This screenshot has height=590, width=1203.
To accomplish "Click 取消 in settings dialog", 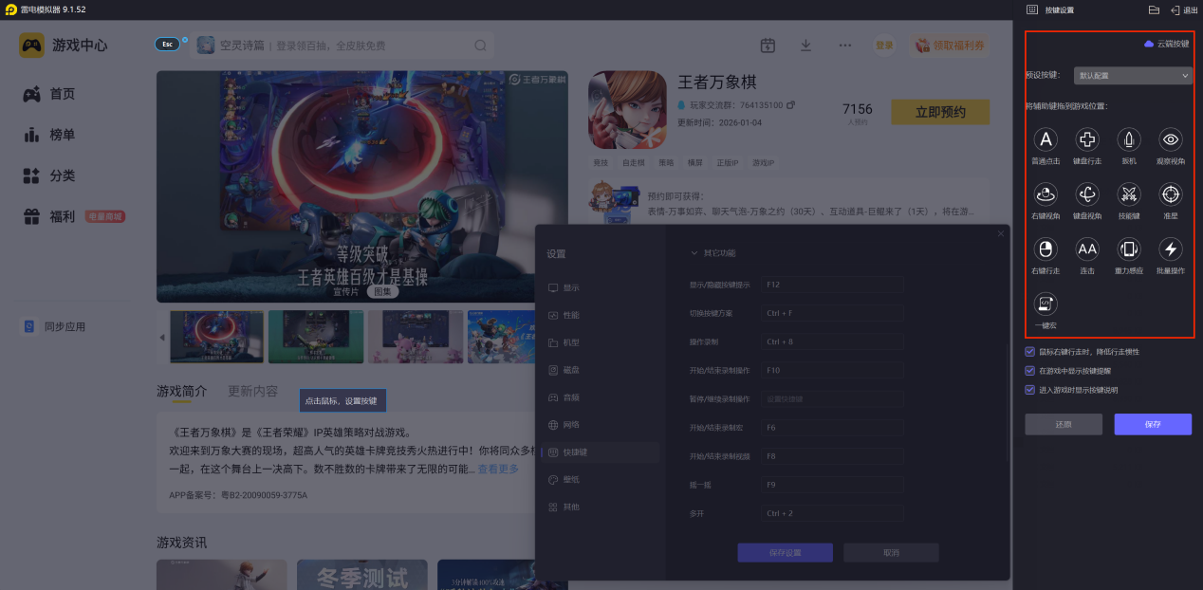I will (x=891, y=553).
